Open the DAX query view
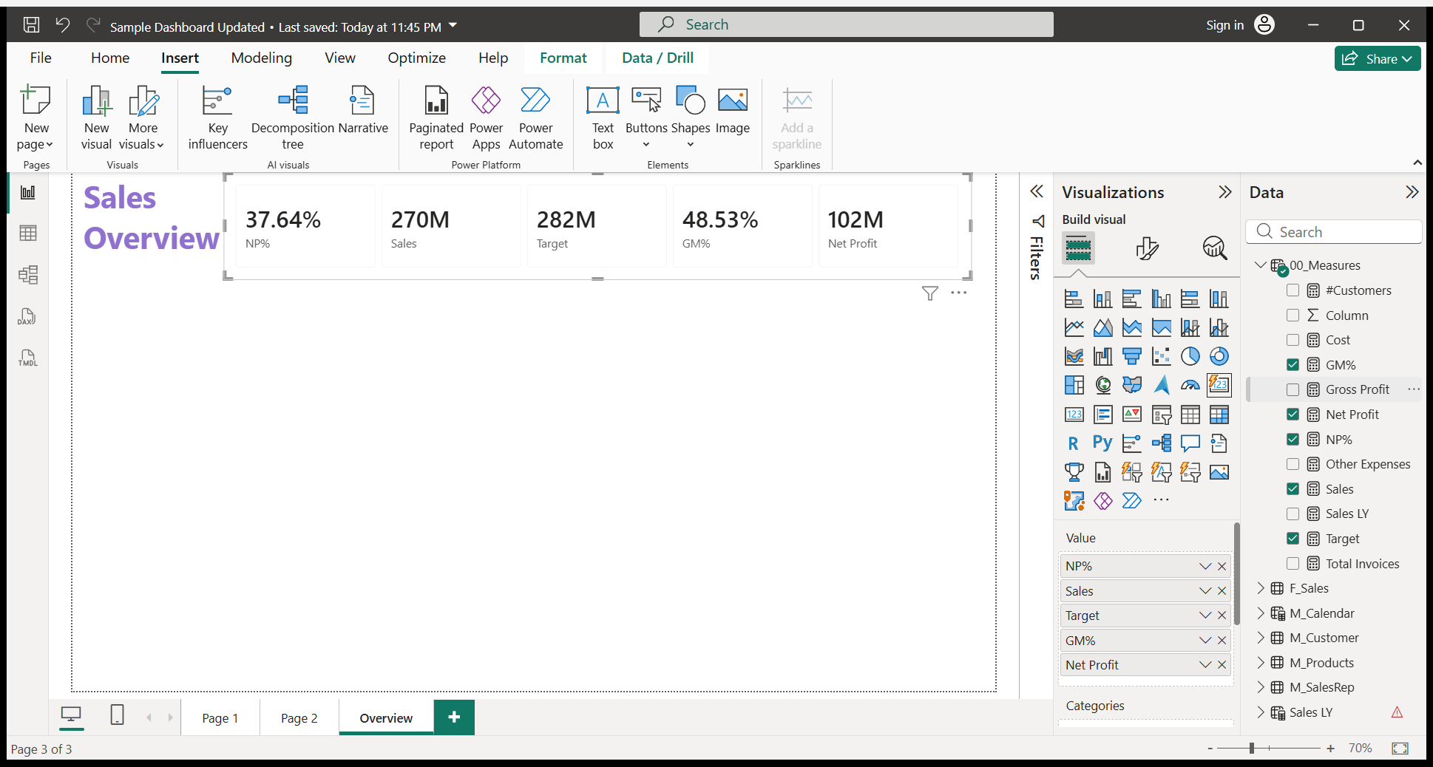The height and width of the screenshot is (767, 1433). tap(28, 317)
